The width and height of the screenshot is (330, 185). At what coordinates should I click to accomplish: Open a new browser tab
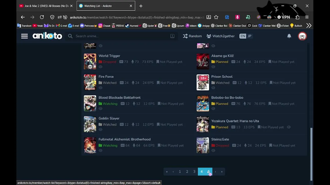(141, 6)
